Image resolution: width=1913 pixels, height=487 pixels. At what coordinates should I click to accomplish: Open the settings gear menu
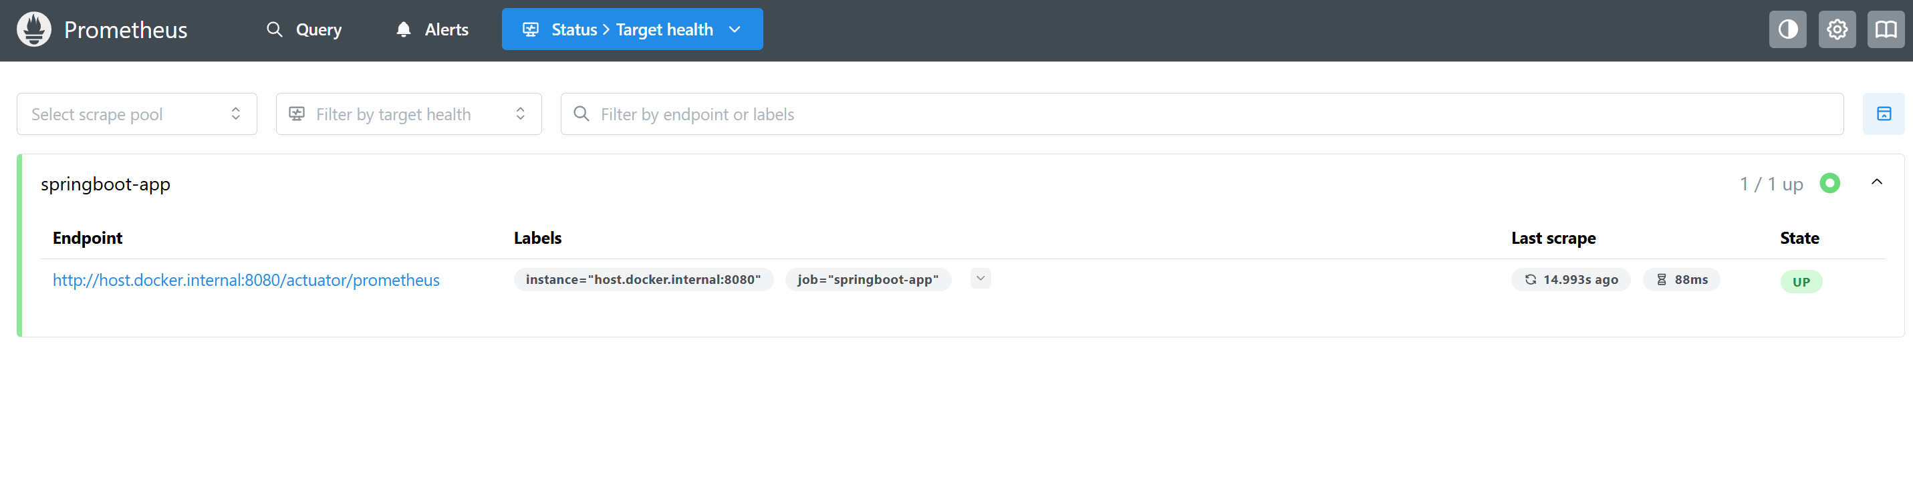1837,29
